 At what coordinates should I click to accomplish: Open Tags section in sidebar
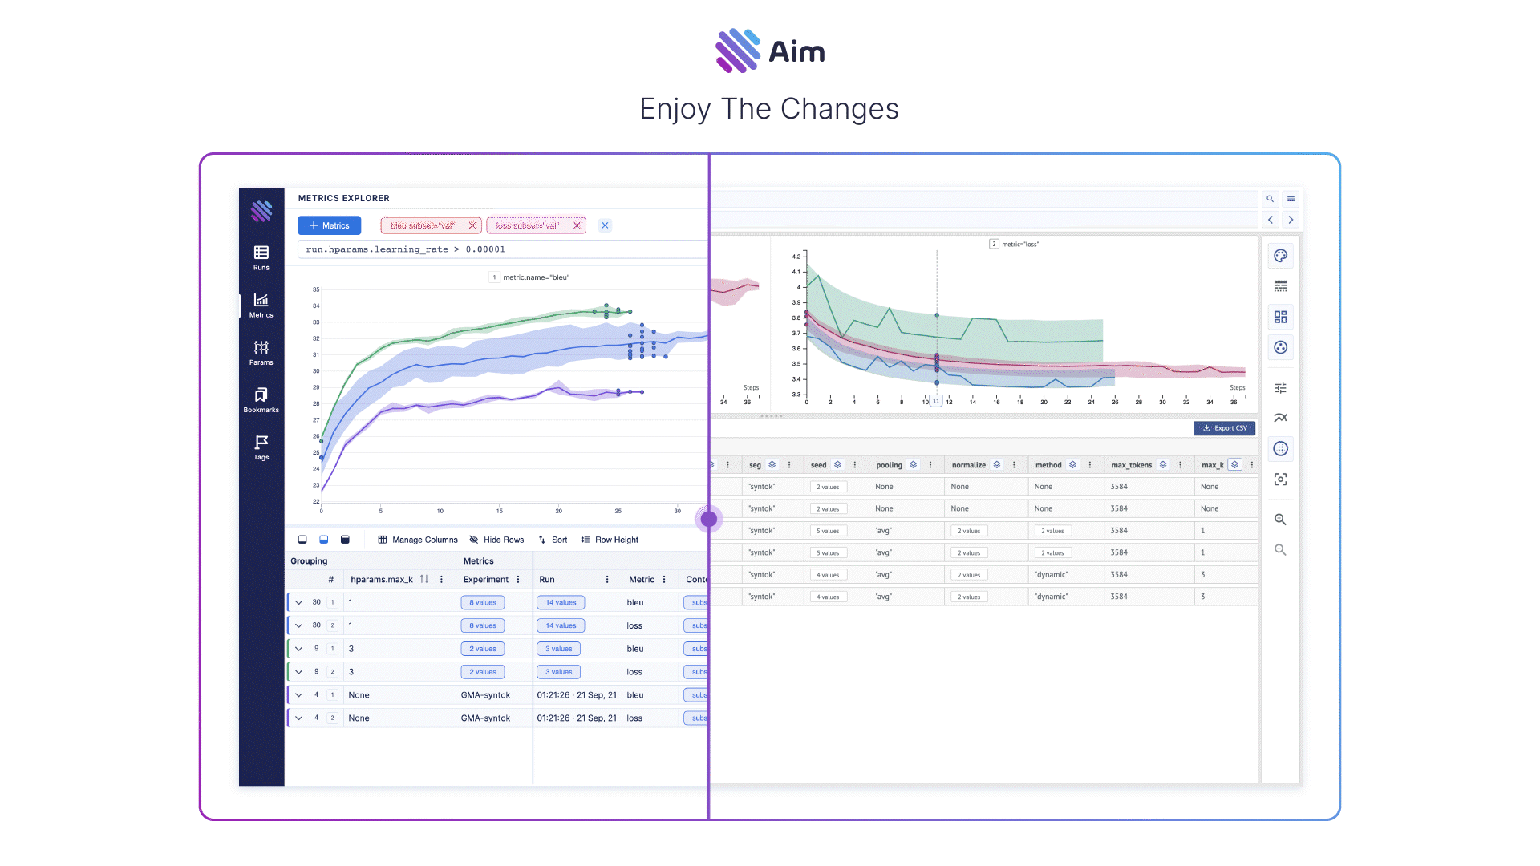(x=261, y=447)
